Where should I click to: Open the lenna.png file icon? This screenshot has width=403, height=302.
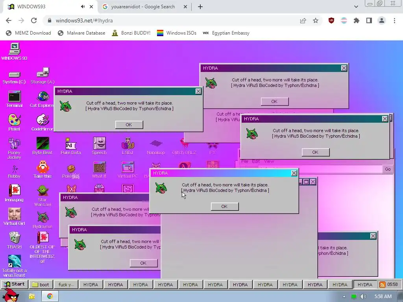[x=14, y=193]
